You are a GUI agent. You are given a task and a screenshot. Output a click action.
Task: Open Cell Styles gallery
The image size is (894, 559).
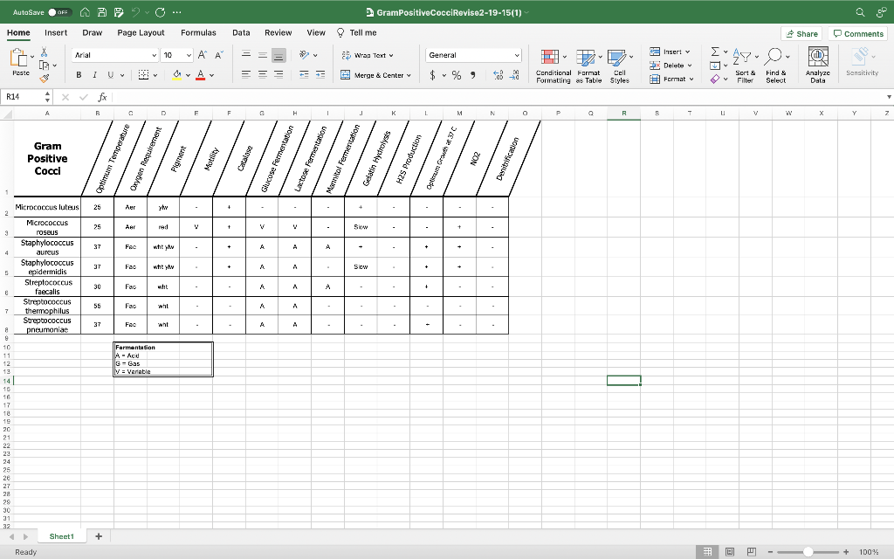click(x=620, y=66)
